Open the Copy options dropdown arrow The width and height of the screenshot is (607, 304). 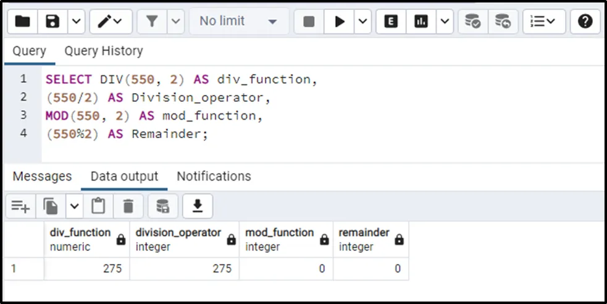point(74,206)
